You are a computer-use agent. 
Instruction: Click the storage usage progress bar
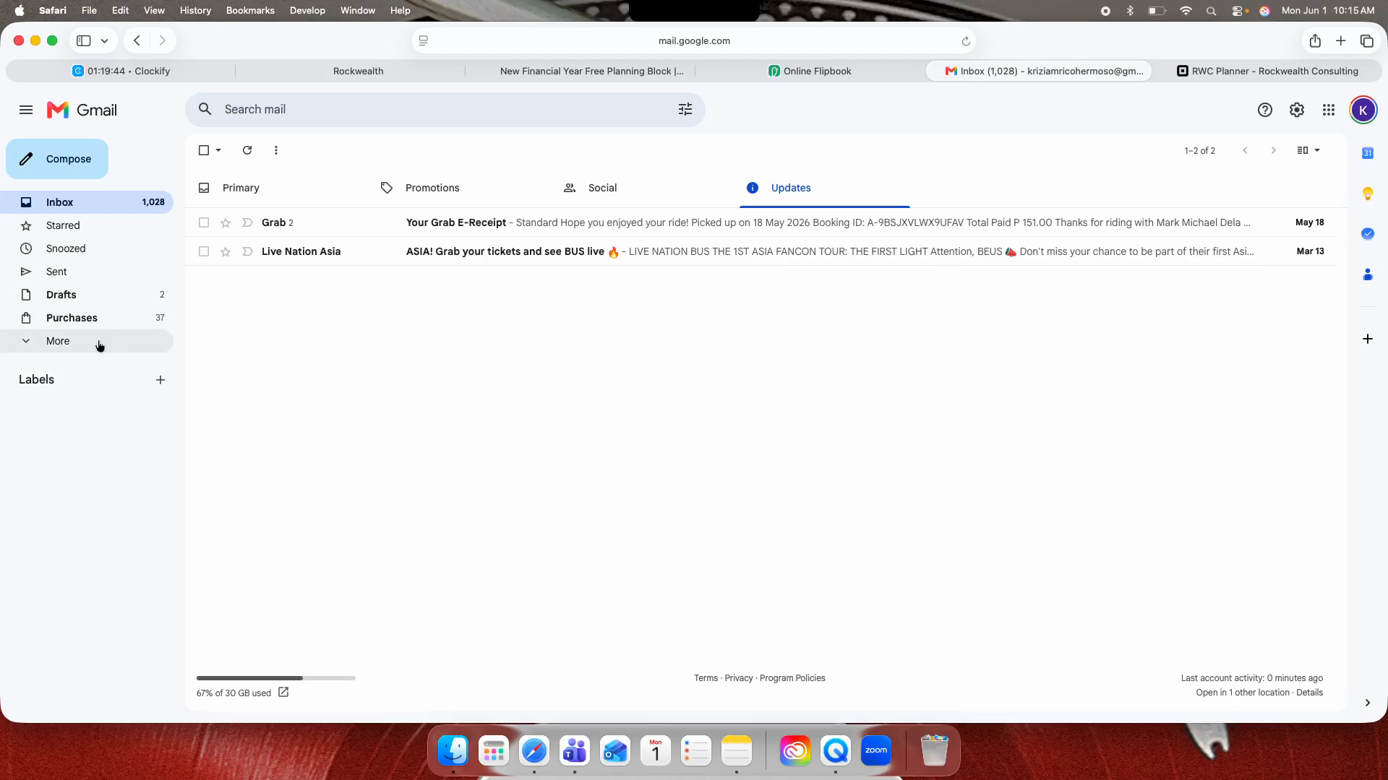click(x=276, y=678)
